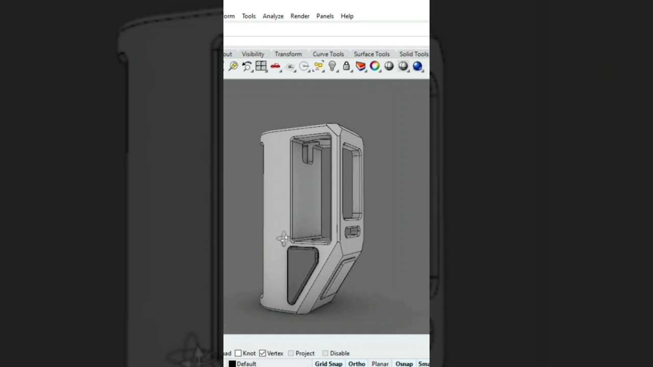Open the flyout arrow under the red car icon
Viewport: 653px width, 367px height.
point(280,71)
